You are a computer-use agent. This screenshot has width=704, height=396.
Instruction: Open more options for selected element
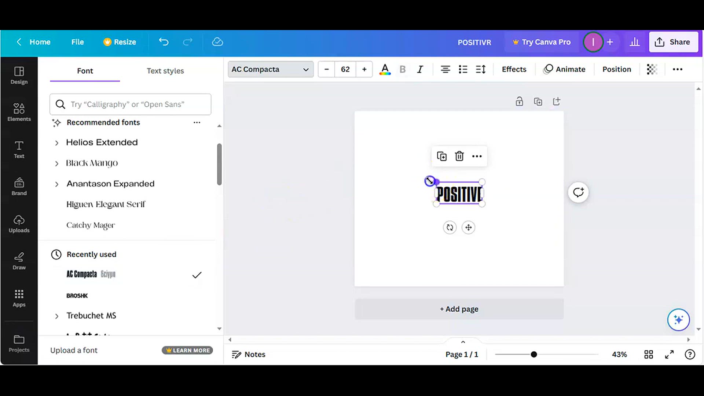point(477,156)
